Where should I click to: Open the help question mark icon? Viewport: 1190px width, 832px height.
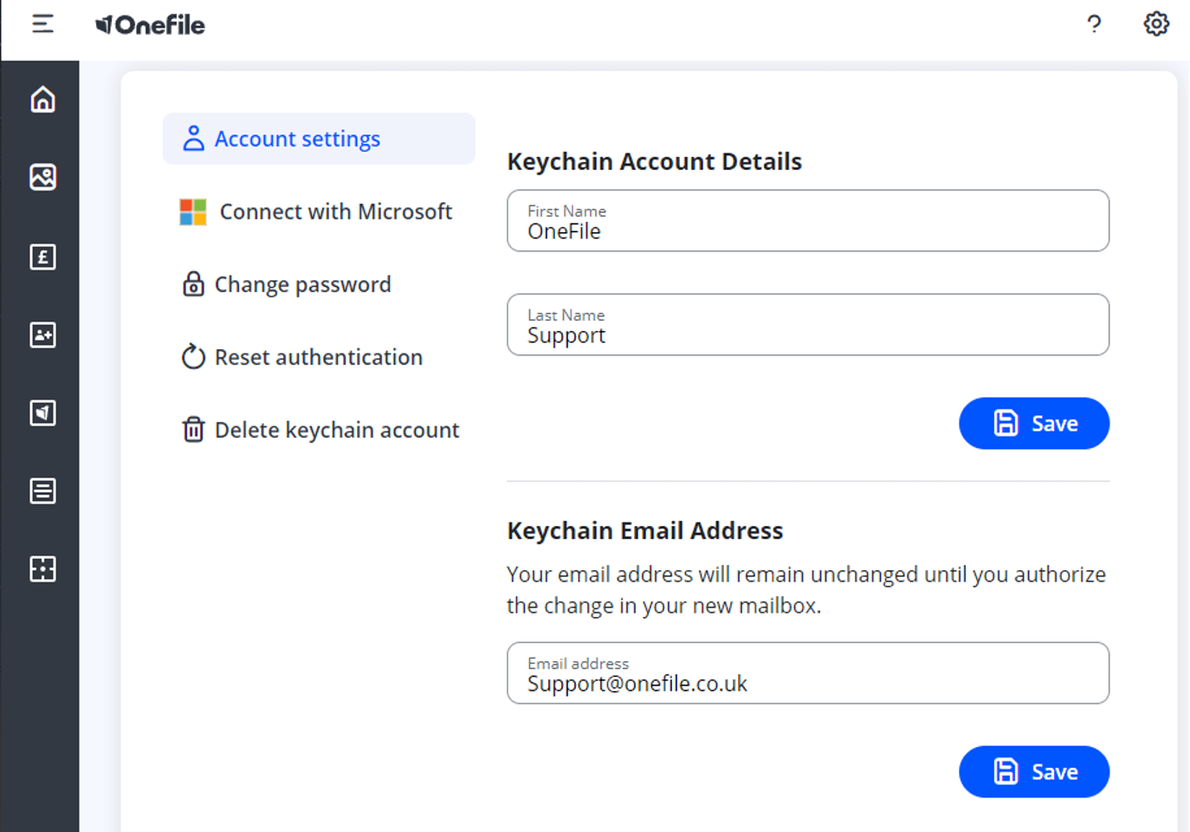[1094, 23]
